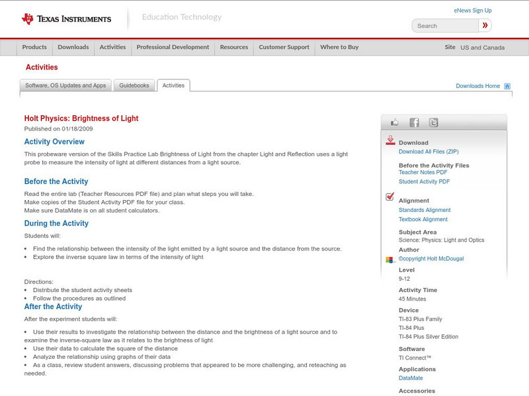Click the TI Connect software text

[415, 358]
